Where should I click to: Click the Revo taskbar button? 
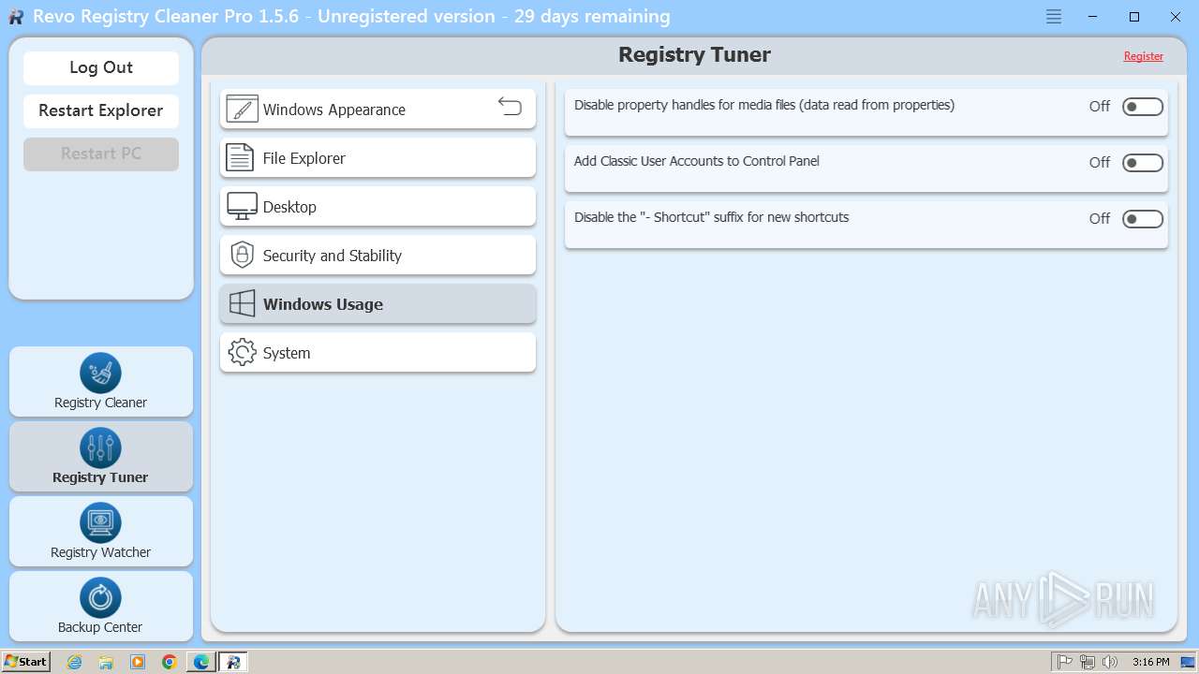pos(233,662)
